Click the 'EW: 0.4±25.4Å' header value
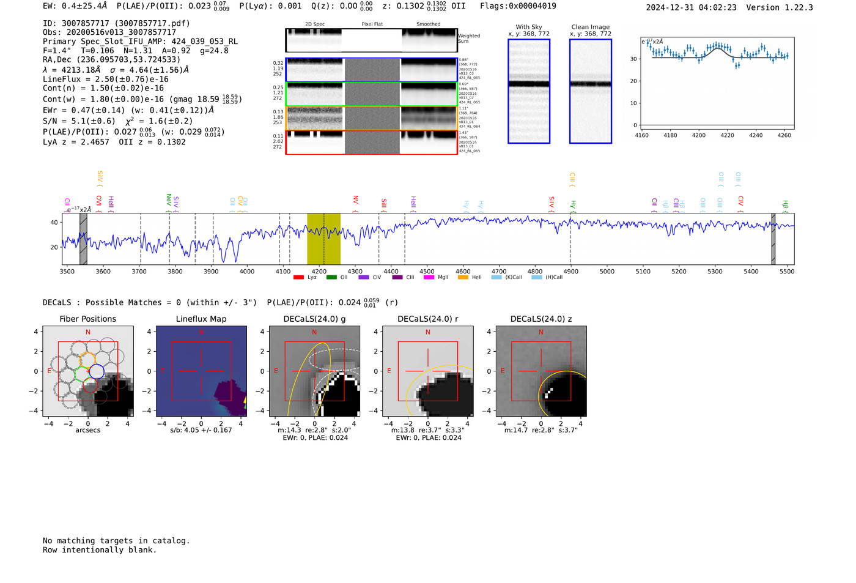This screenshot has height=583, width=856. pyautogui.click(x=75, y=6)
